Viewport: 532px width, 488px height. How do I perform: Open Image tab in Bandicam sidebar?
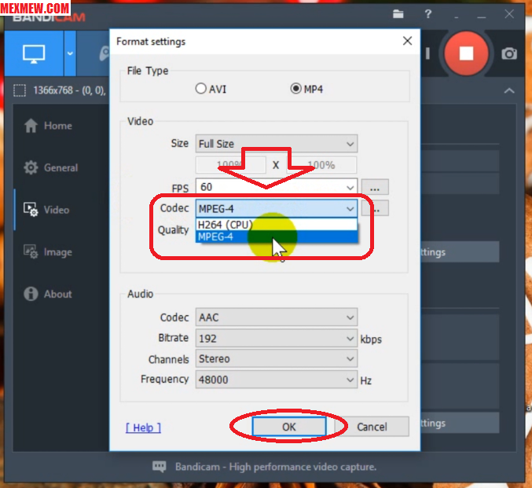click(48, 252)
